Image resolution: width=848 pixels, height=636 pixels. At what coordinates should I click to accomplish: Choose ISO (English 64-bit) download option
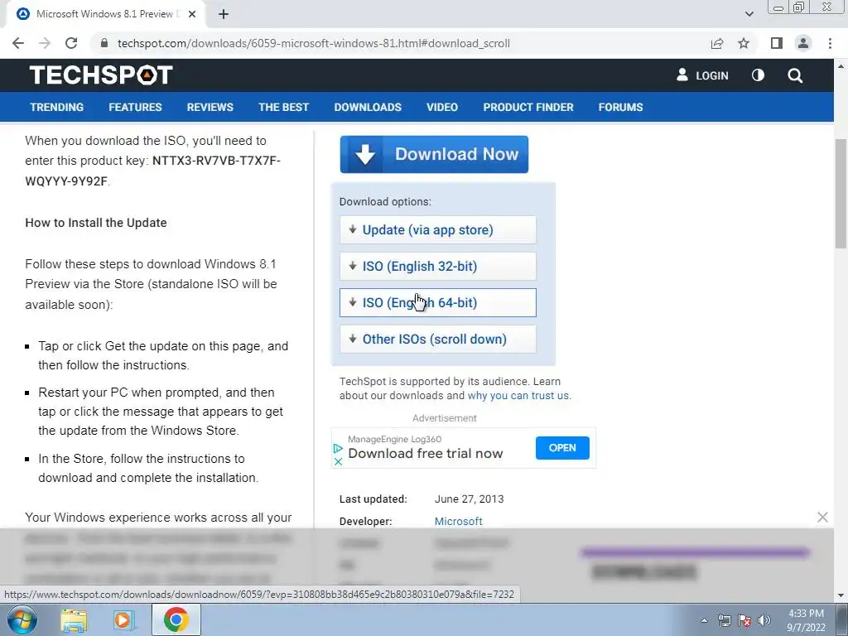(437, 302)
